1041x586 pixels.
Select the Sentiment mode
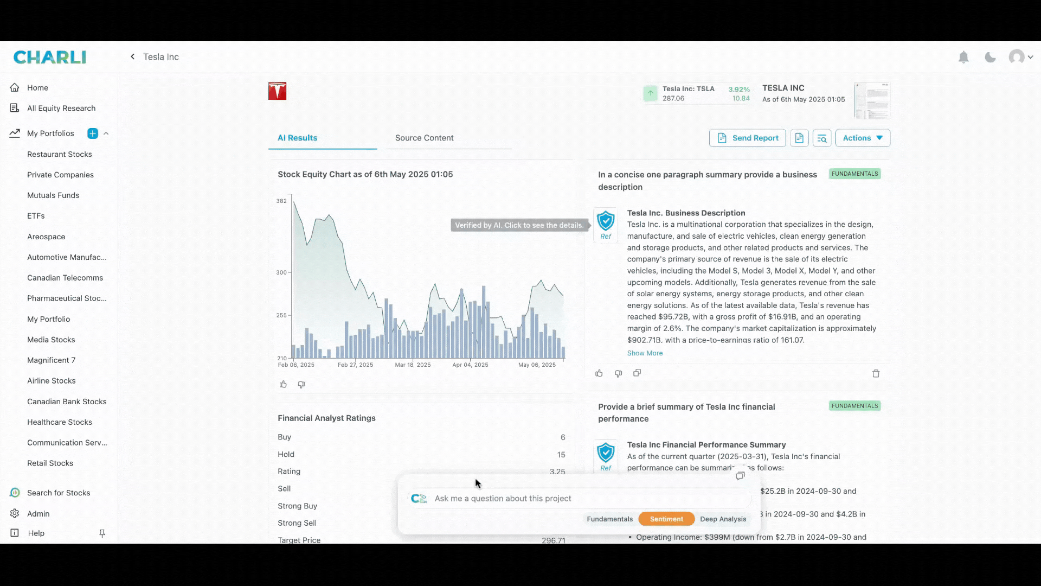point(666,519)
